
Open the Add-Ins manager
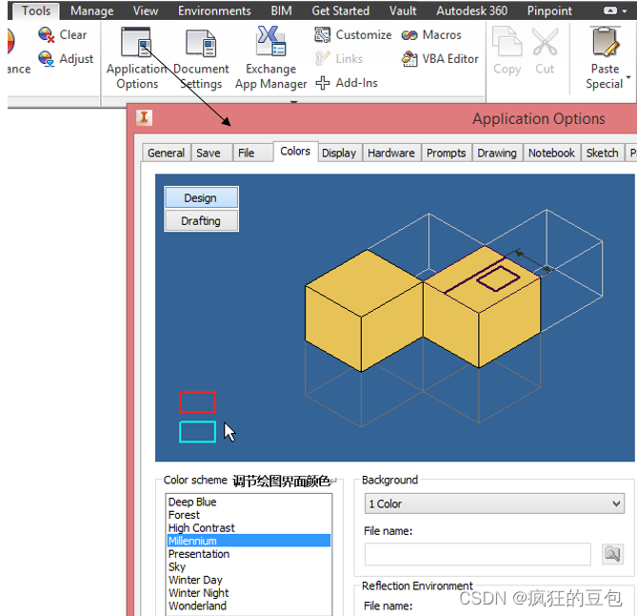[323, 83]
